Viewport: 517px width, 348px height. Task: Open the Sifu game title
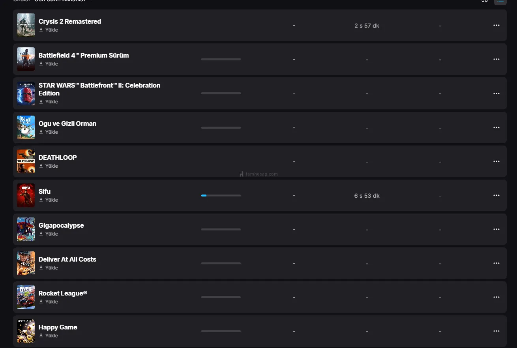(45, 191)
